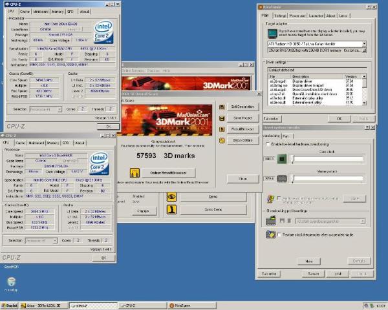Click the monitor icon in RivaTuner Target adapter
This screenshot has width=388, height=310.
tap(272, 34)
